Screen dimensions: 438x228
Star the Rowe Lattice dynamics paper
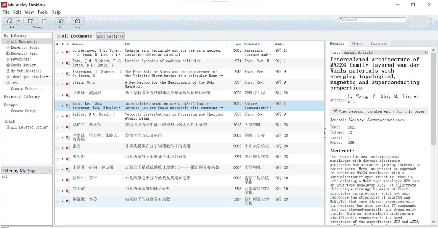click(57, 63)
